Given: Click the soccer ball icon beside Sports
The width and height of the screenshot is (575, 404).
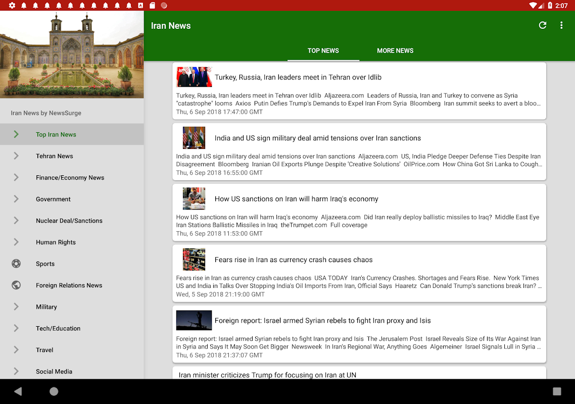Looking at the screenshot, I should click(x=16, y=264).
